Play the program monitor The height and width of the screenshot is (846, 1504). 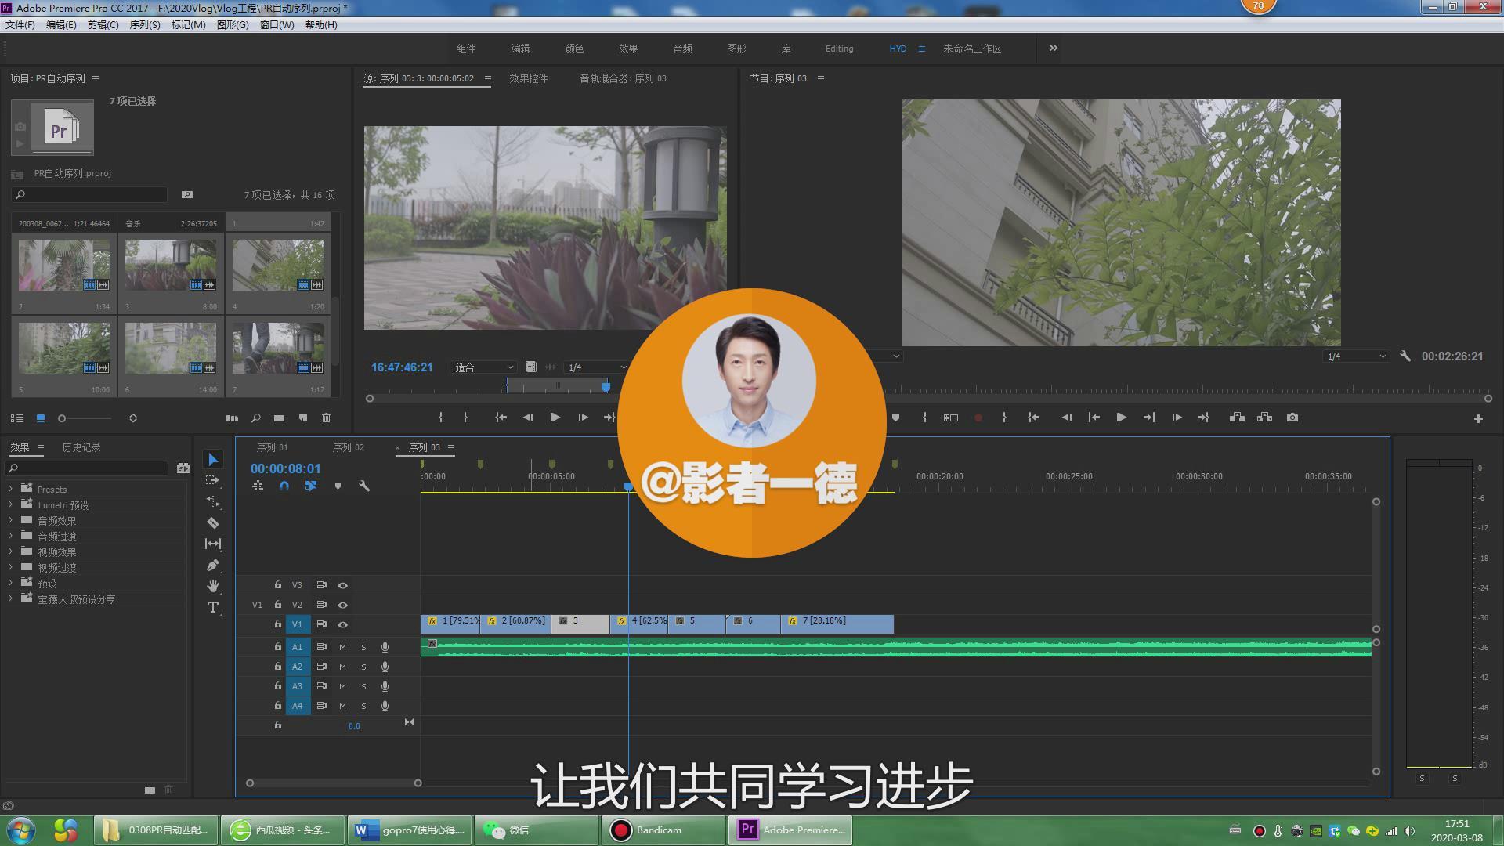(1121, 418)
